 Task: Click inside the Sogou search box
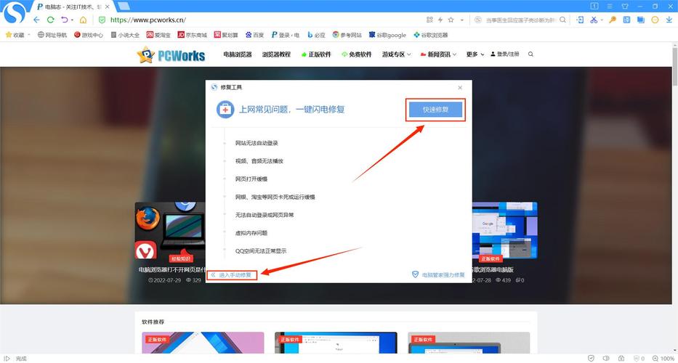click(521, 20)
